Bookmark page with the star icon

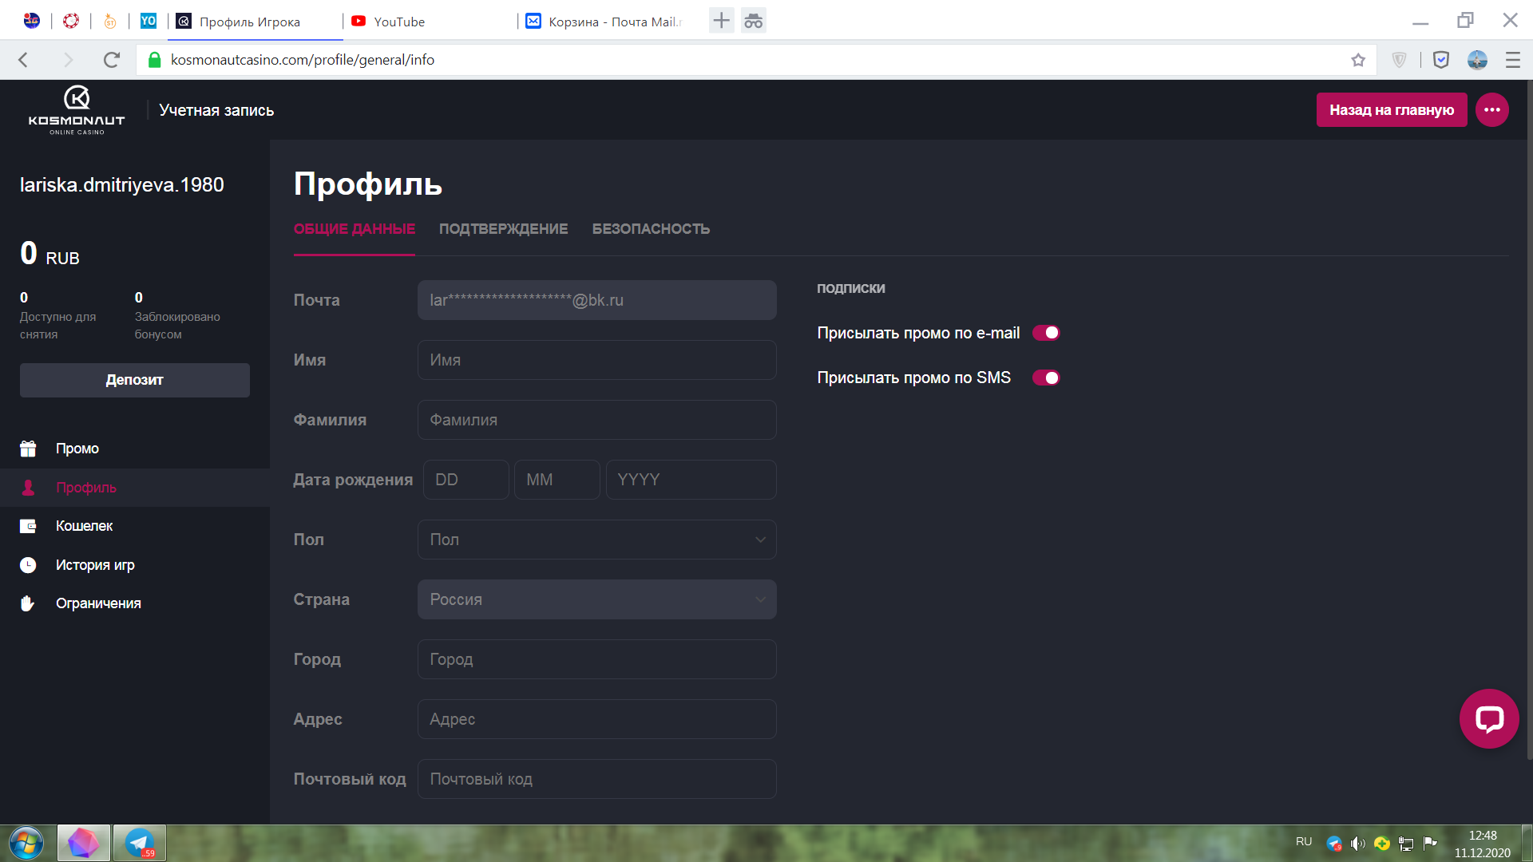pos(1358,60)
